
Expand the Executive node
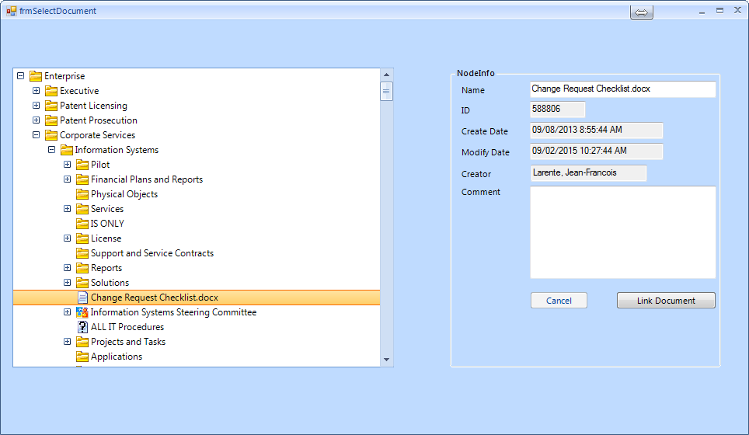pos(37,90)
